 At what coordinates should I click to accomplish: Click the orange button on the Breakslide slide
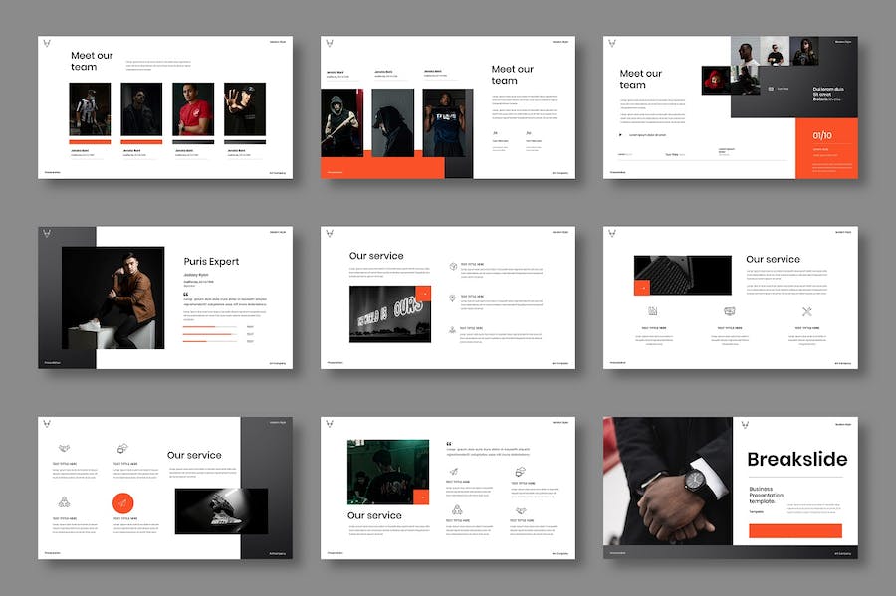794,530
